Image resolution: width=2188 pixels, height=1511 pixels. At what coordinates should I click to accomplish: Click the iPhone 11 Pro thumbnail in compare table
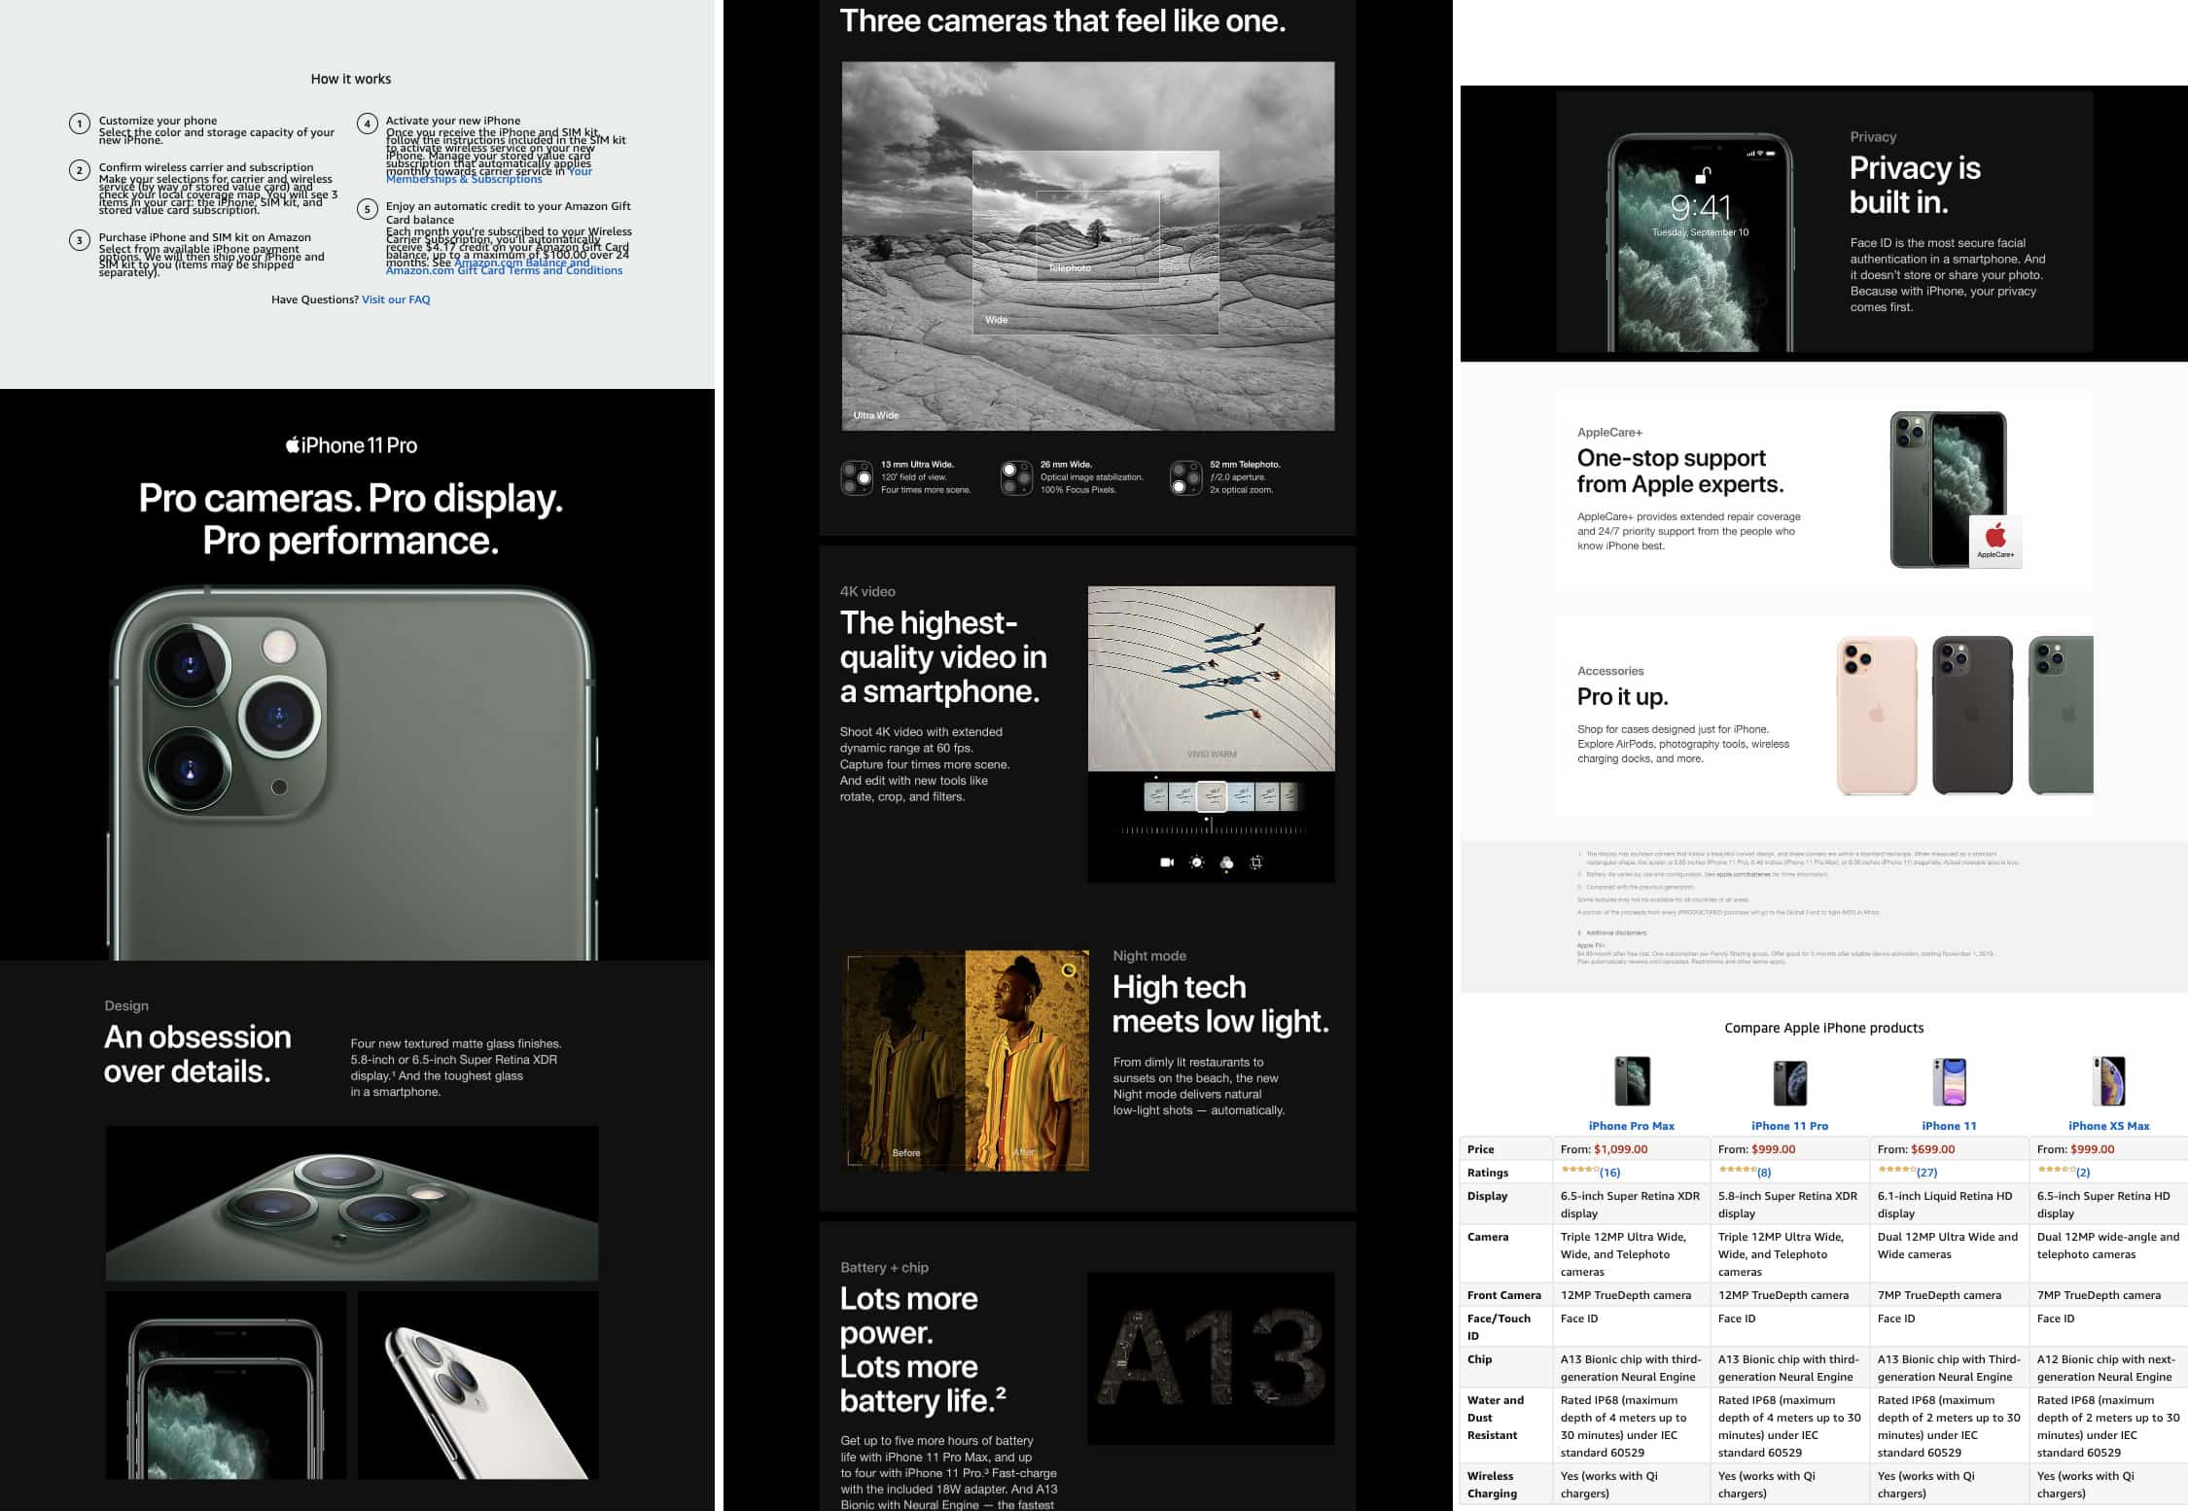click(x=1789, y=1082)
